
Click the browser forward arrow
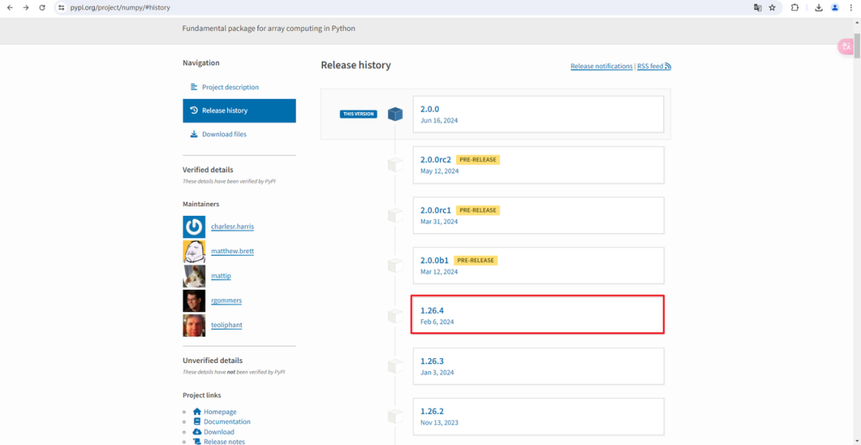coord(26,8)
